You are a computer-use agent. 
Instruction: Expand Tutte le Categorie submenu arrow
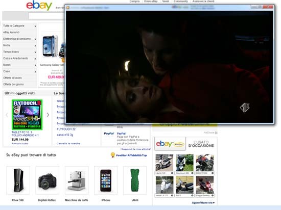35,26
